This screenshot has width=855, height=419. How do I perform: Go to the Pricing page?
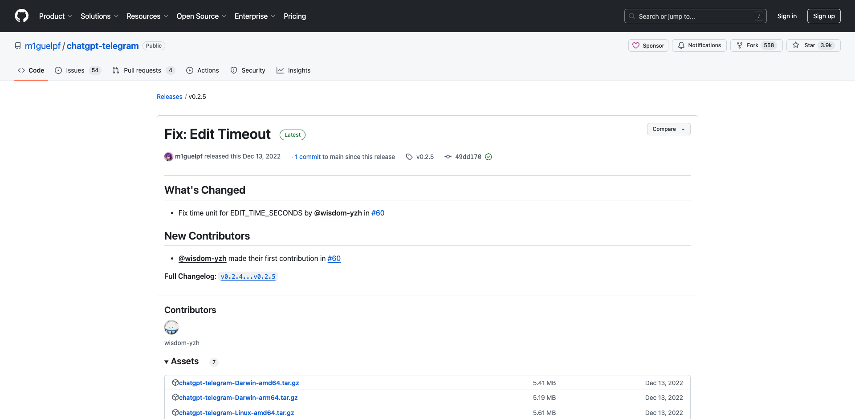(x=295, y=16)
